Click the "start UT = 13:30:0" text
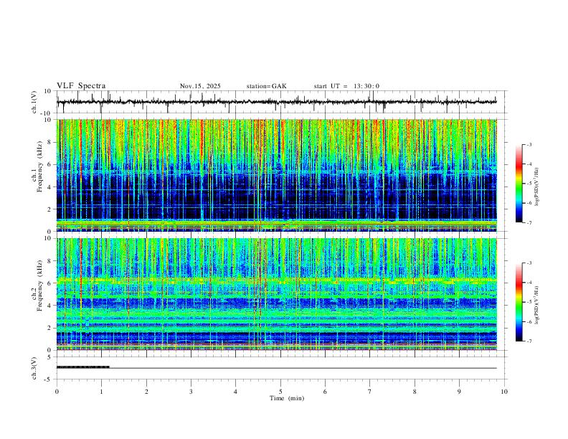 click(x=346, y=86)
